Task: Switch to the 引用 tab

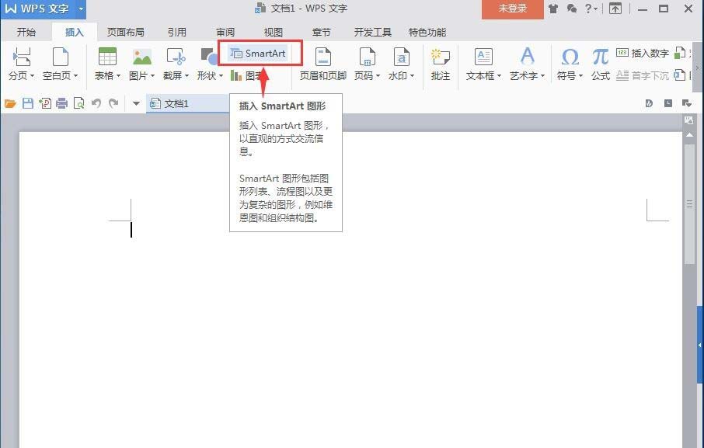Action: click(176, 33)
